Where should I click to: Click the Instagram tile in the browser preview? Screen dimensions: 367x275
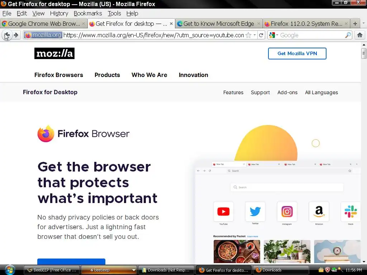pos(287,212)
